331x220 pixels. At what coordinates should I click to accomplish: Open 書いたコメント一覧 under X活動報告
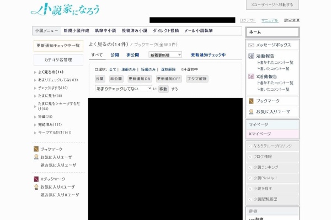[273, 90]
